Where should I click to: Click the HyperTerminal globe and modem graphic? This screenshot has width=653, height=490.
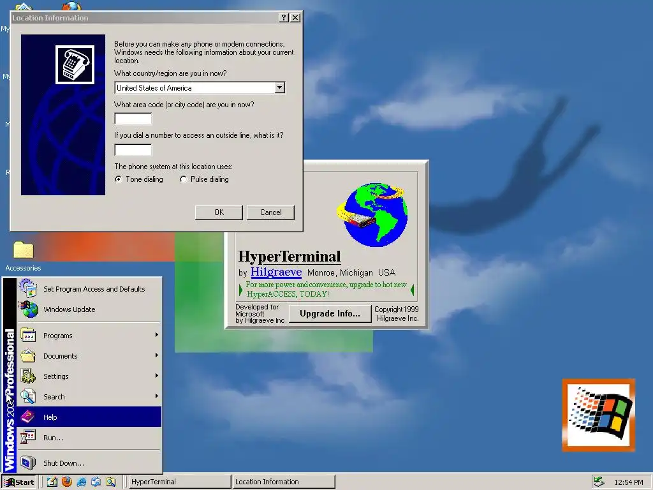tap(372, 214)
